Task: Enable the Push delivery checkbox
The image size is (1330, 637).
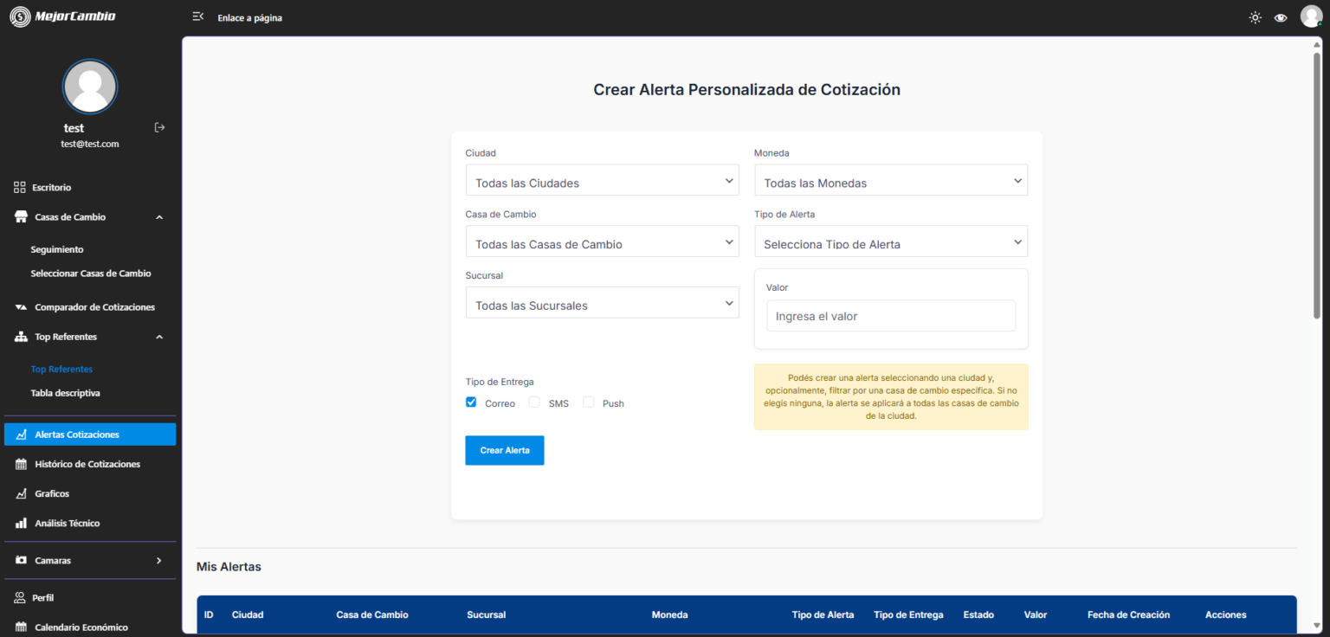Action: tap(589, 402)
